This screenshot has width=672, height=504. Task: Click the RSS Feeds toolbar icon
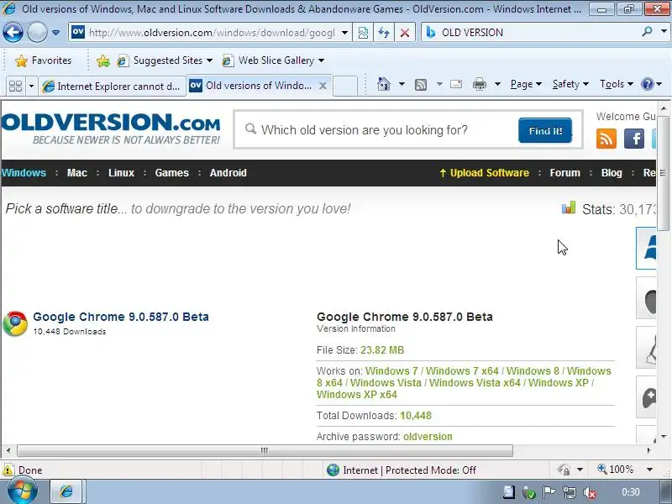coord(421,85)
